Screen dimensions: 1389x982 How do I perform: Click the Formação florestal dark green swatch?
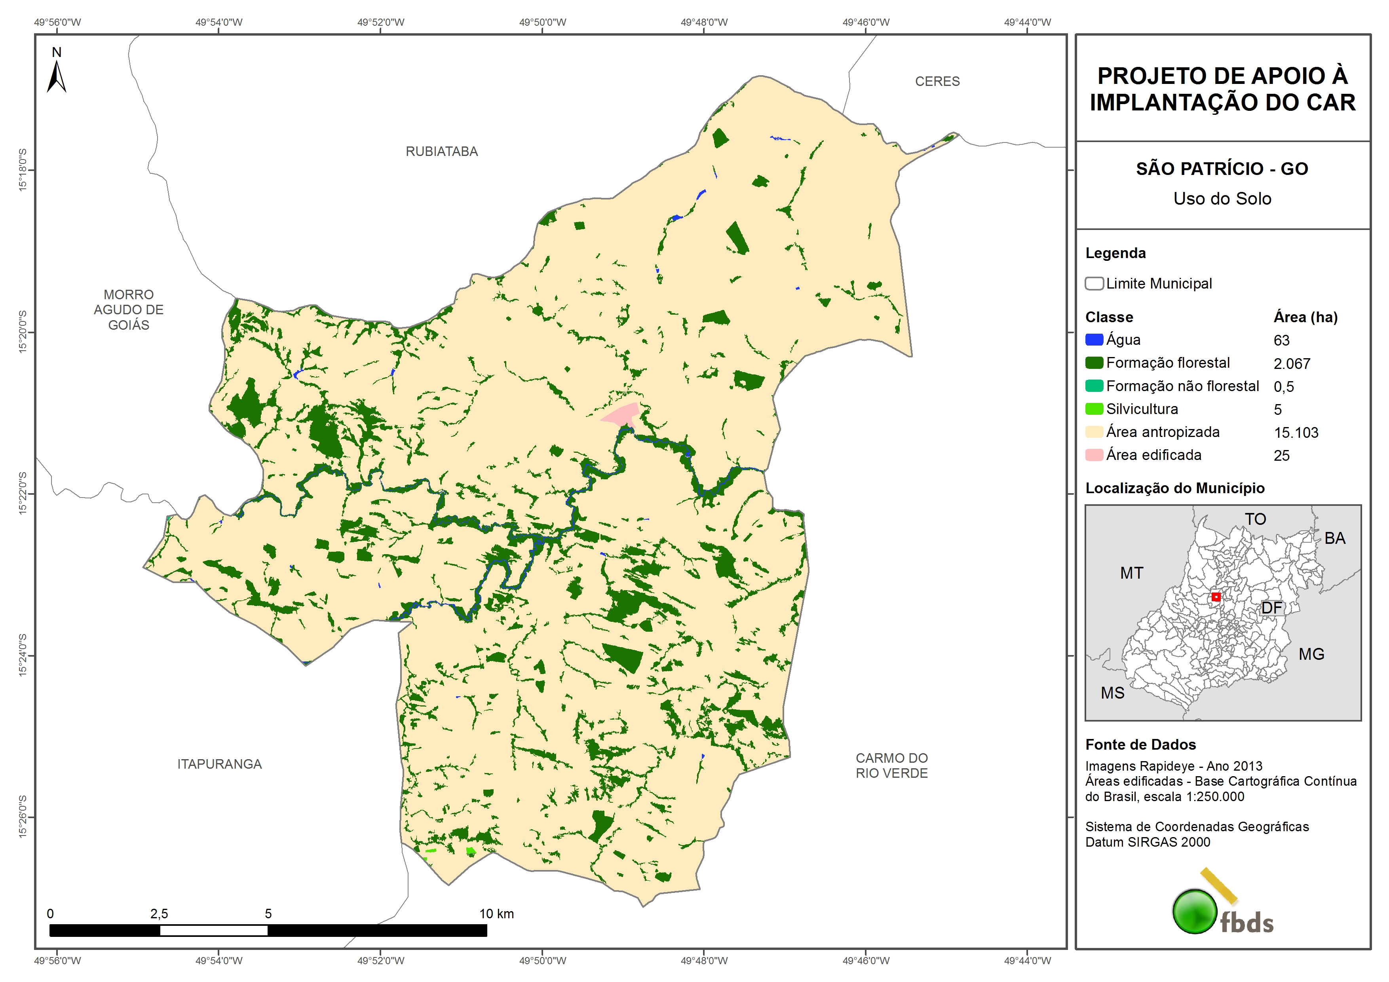[x=1094, y=363]
